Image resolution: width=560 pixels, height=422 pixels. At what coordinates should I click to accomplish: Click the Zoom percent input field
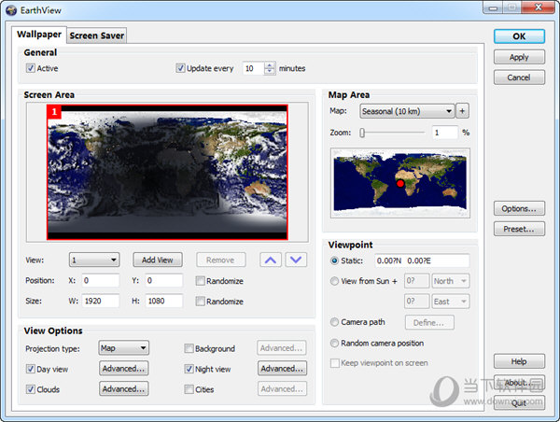coord(444,133)
